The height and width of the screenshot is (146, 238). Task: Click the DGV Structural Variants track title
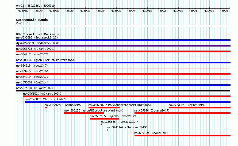click(37, 34)
